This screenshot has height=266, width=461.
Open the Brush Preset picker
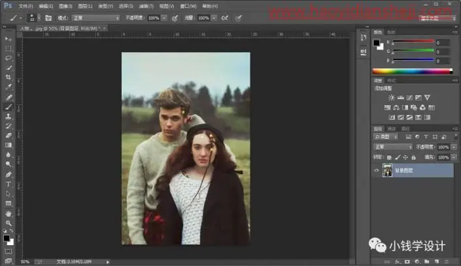point(33,18)
